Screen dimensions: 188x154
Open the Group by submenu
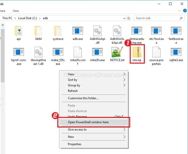point(94,85)
